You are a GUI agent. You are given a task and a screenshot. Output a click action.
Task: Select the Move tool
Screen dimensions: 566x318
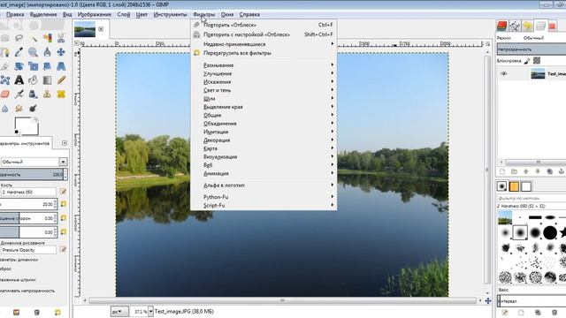[x=61, y=52]
